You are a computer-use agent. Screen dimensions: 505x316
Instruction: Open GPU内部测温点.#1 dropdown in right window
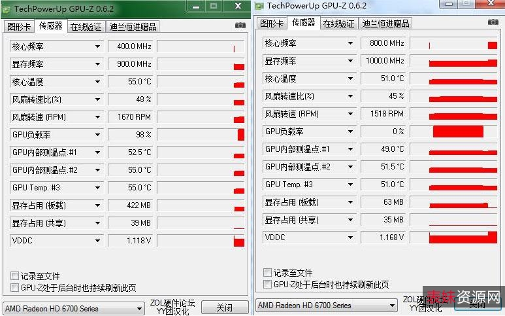tap(309, 149)
